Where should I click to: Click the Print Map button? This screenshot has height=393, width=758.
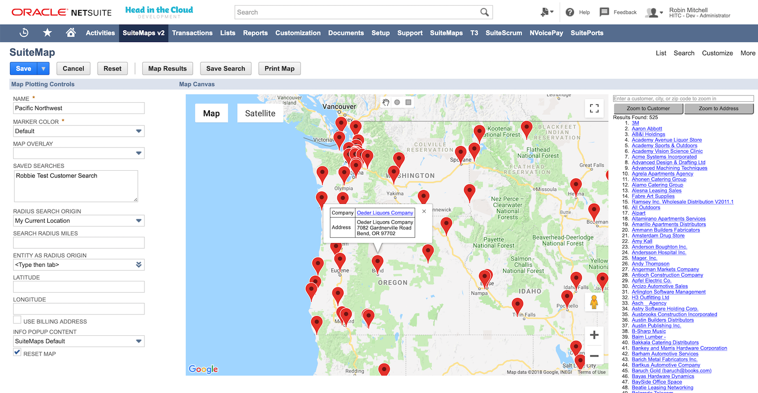[280, 69]
